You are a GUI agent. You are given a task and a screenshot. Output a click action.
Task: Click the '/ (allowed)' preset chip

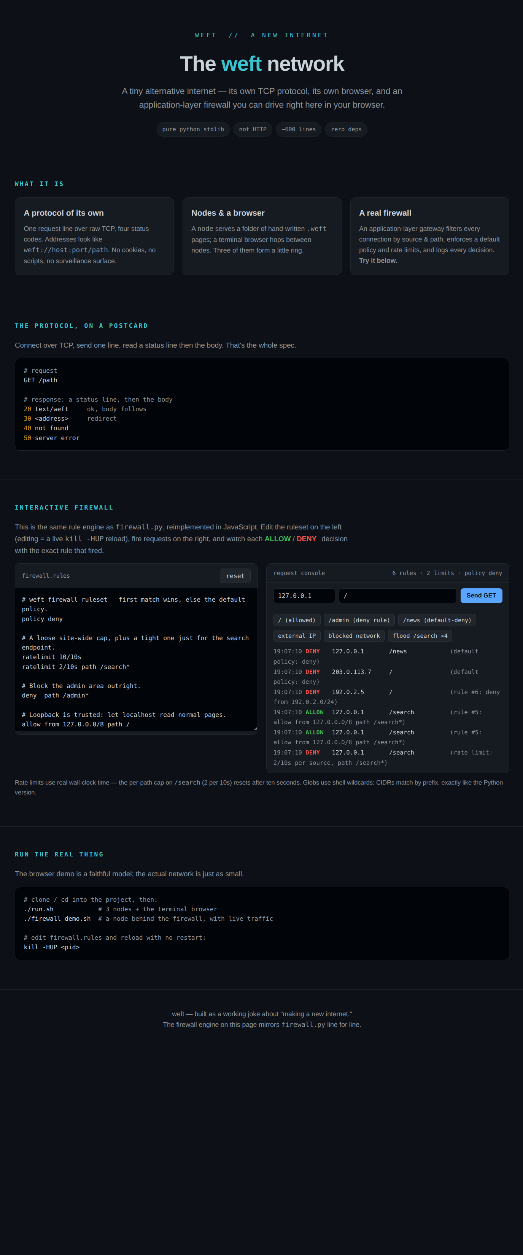(x=296, y=620)
